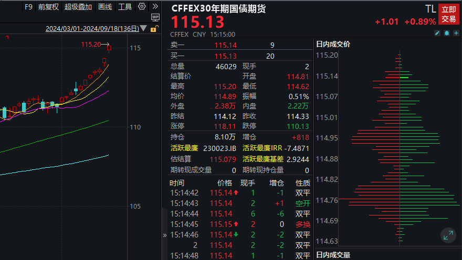462x260 pixels.
Task: Toggle the date range lock icon
Action: (x=154, y=28)
